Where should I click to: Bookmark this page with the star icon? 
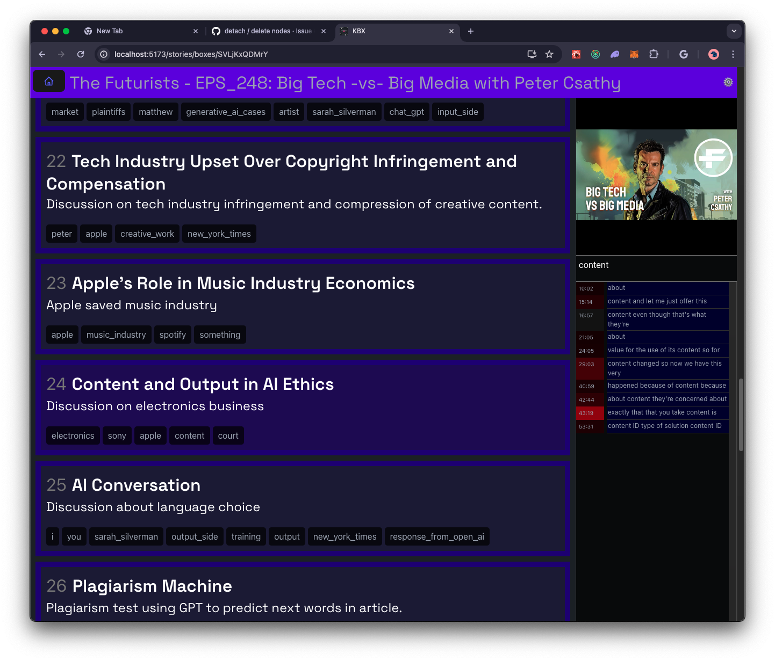549,54
